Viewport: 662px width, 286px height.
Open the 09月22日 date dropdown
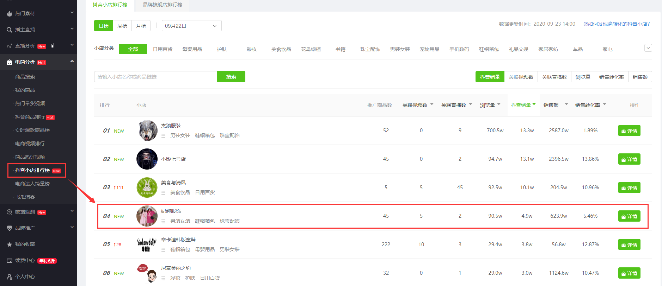click(x=192, y=26)
